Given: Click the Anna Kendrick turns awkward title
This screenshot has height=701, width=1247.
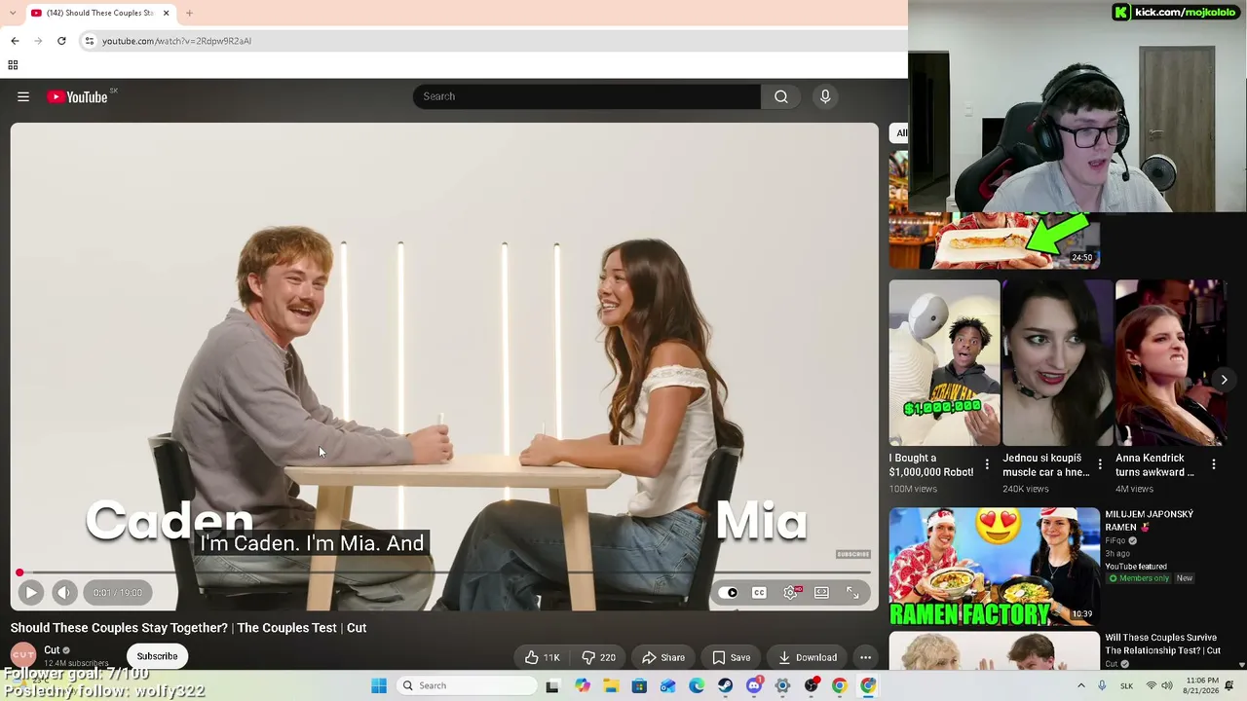Looking at the screenshot, I should point(1155,465).
